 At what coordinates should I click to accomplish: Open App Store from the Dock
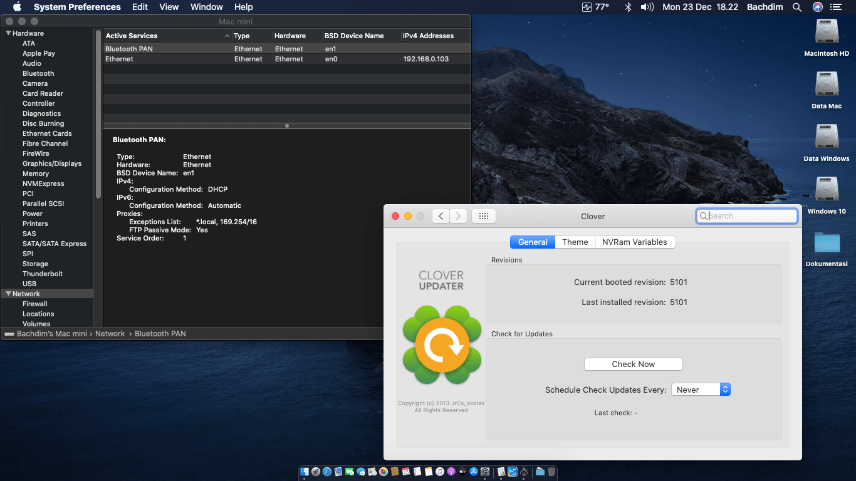tap(474, 472)
